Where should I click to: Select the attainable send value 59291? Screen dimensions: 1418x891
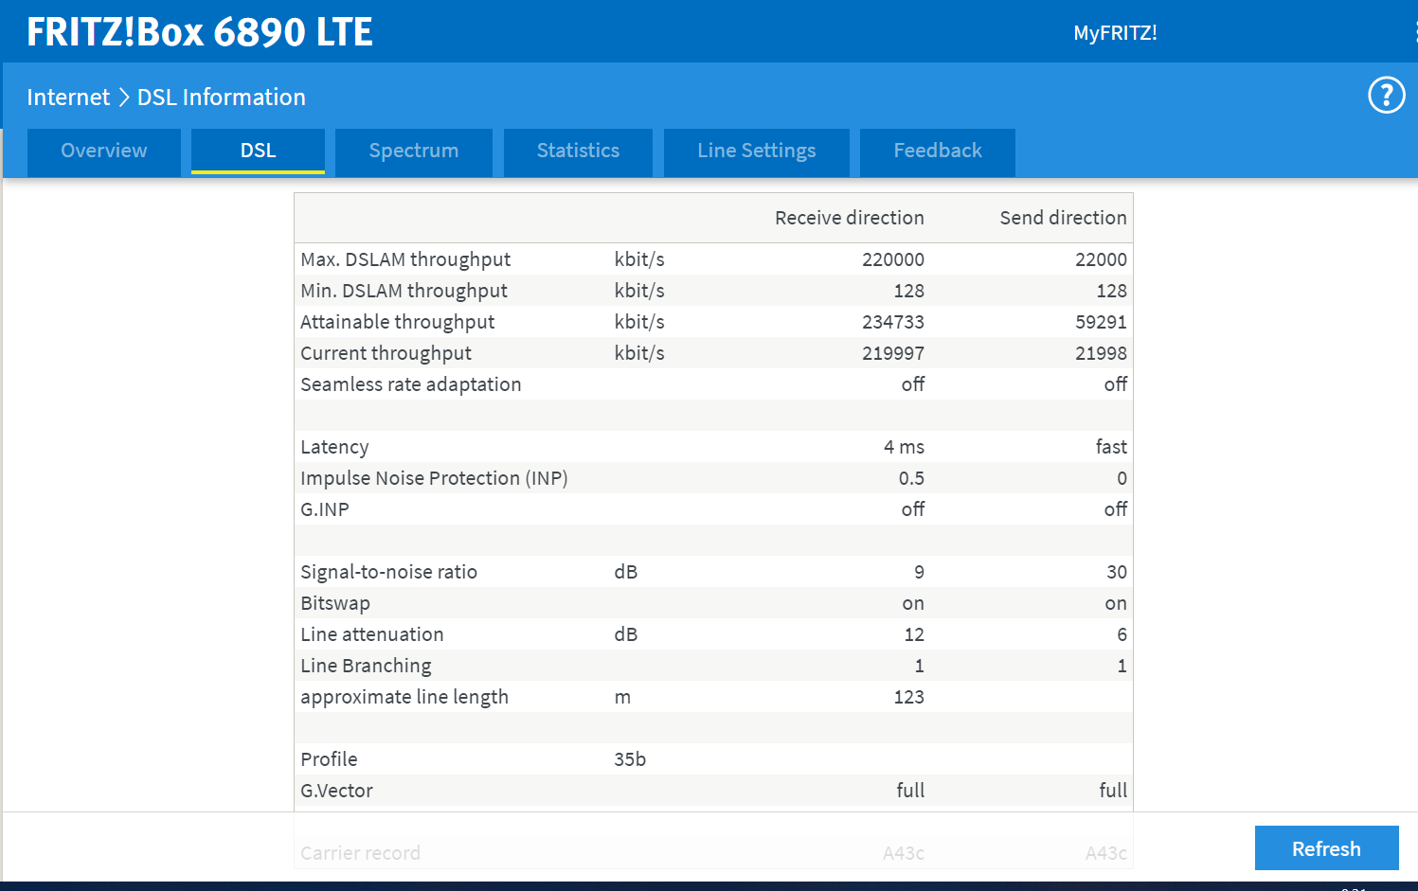(1101, 322)
